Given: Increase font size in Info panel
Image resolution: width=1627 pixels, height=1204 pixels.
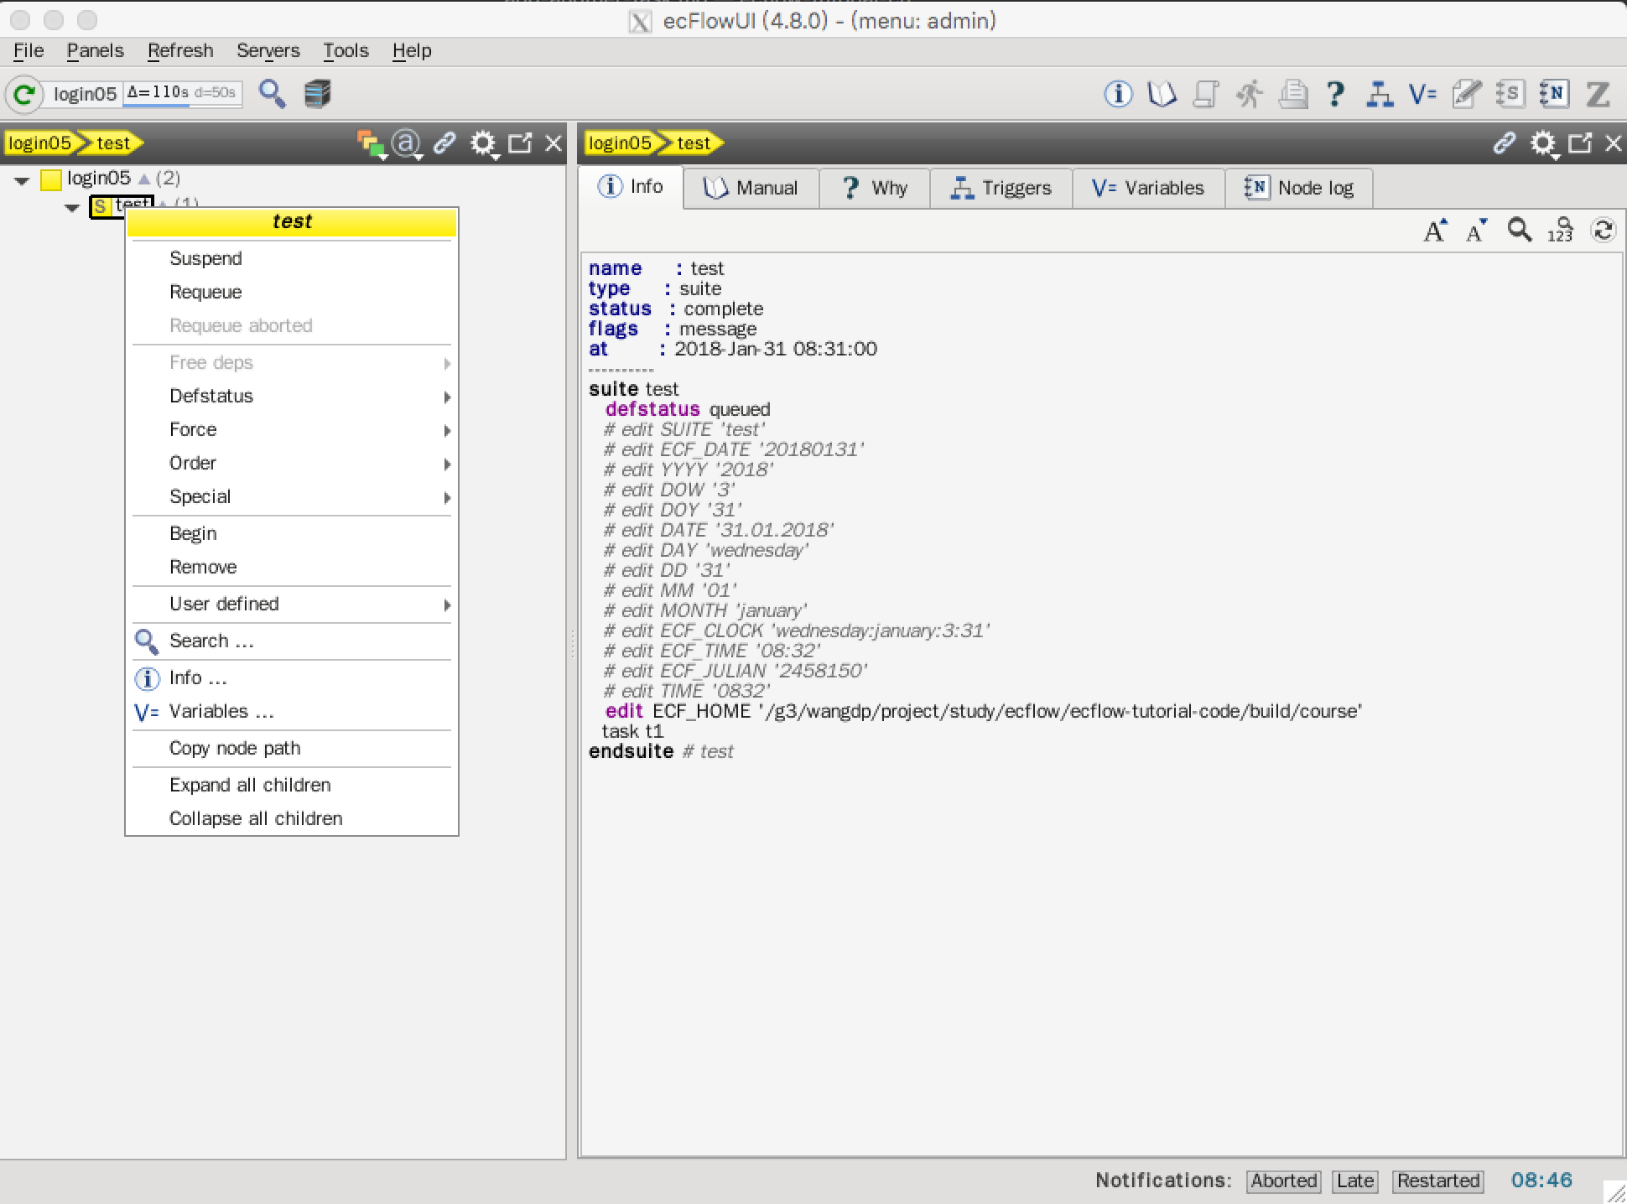Looking at the screenshot, I should (1435, 230).
